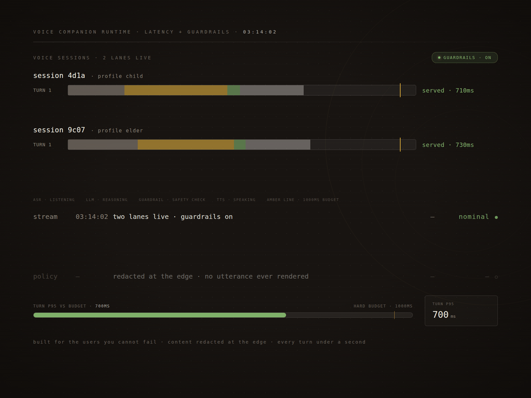Click the amber budget marker on session 9c07 bar
The image size is (531, 398).
click(x=400, y=145)
